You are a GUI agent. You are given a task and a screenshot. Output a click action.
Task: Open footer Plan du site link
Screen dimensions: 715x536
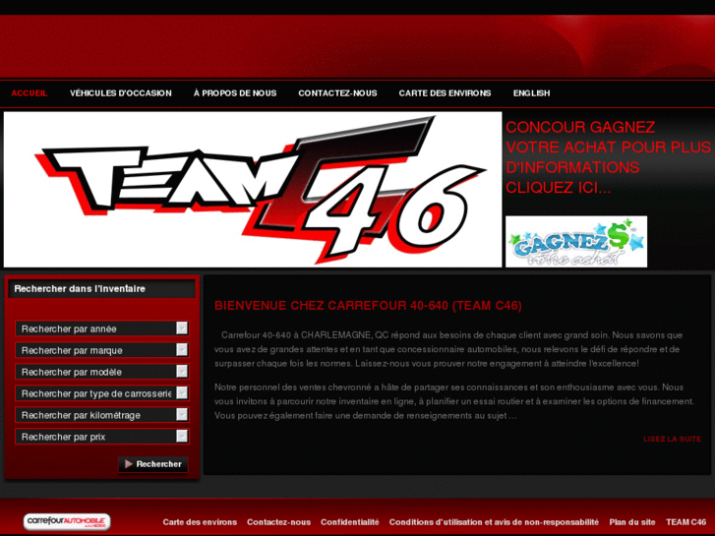[632, 522]
